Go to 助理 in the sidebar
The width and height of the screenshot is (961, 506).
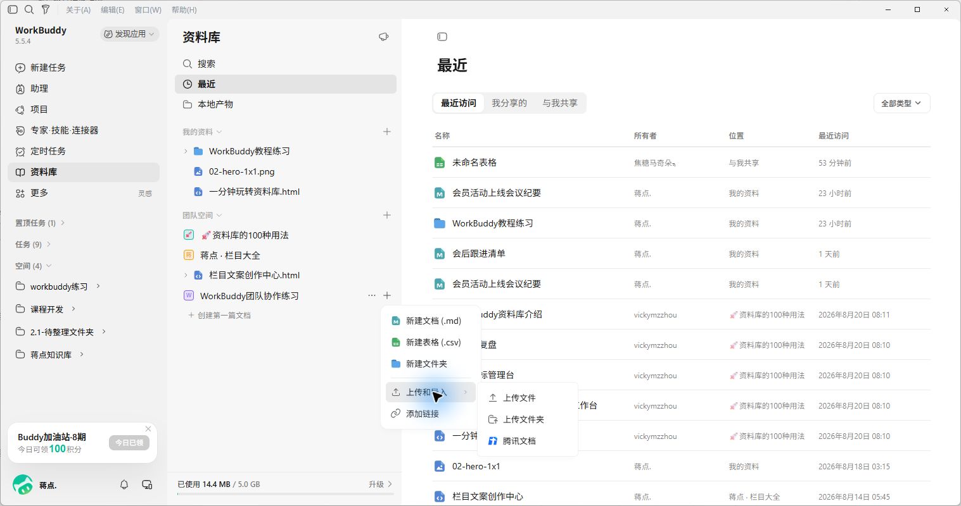point(84,89)
